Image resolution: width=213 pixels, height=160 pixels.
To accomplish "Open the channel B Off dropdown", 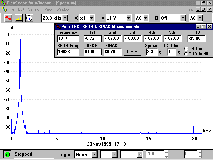I will click(183, 18).
